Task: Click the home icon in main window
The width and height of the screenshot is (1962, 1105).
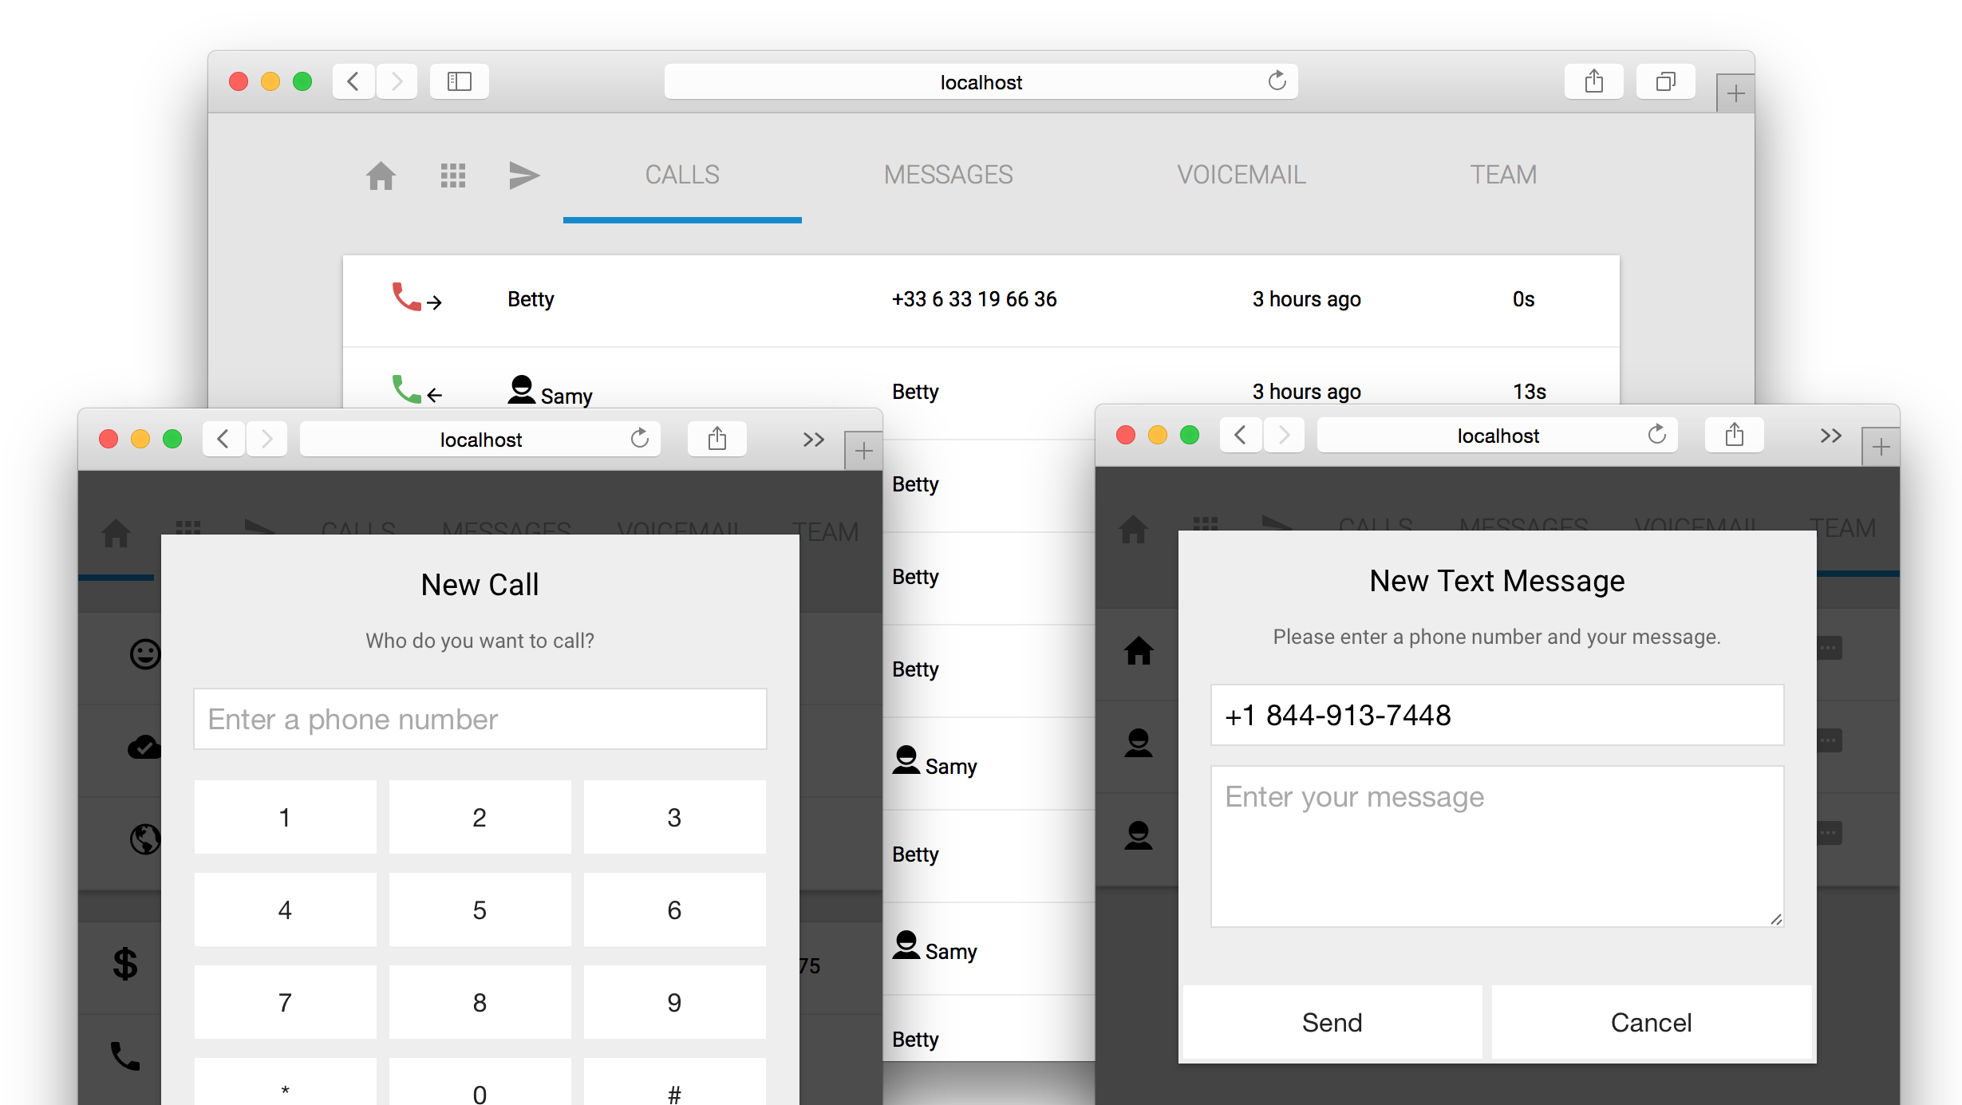Action: pyautogui.click(x=381, y=176)
